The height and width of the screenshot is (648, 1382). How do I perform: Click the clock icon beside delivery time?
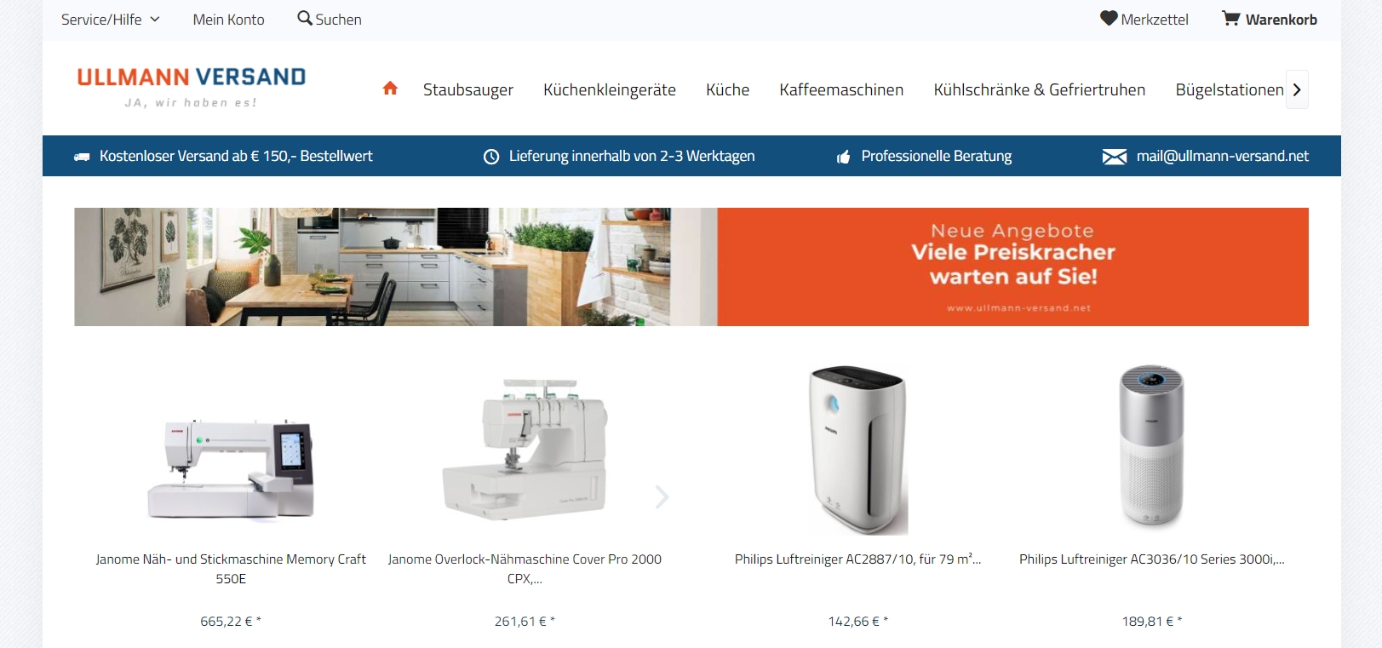tap(491, 157)
